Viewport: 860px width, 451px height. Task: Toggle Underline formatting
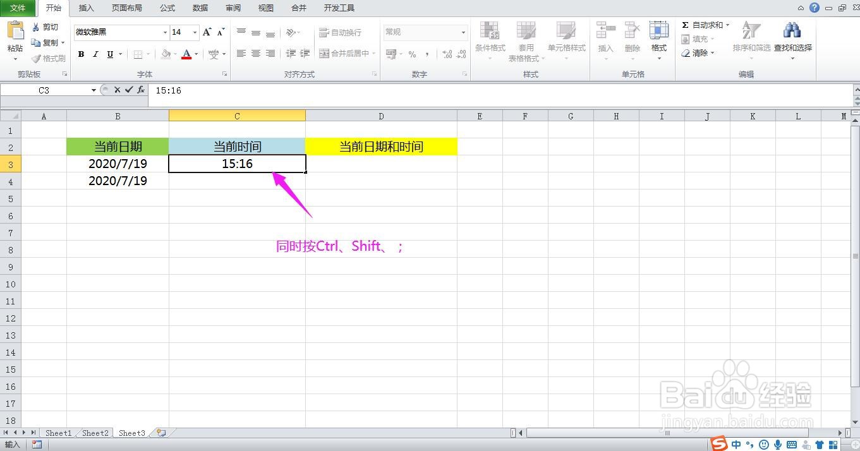(x=110, y=54)
